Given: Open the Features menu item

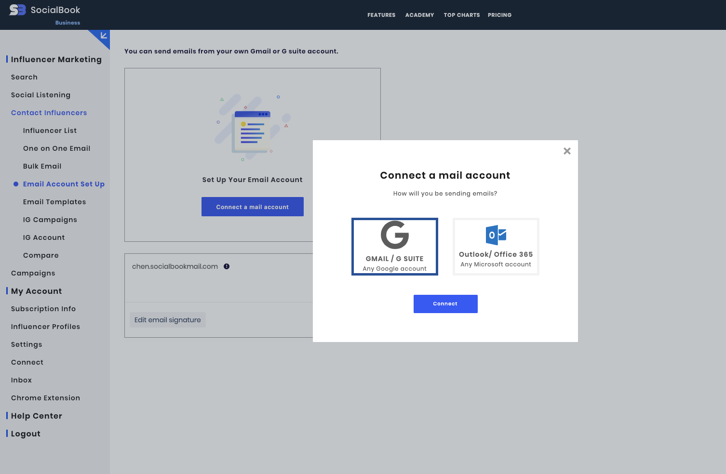Looking at the screenshot, I should click(x=381, y=15).
